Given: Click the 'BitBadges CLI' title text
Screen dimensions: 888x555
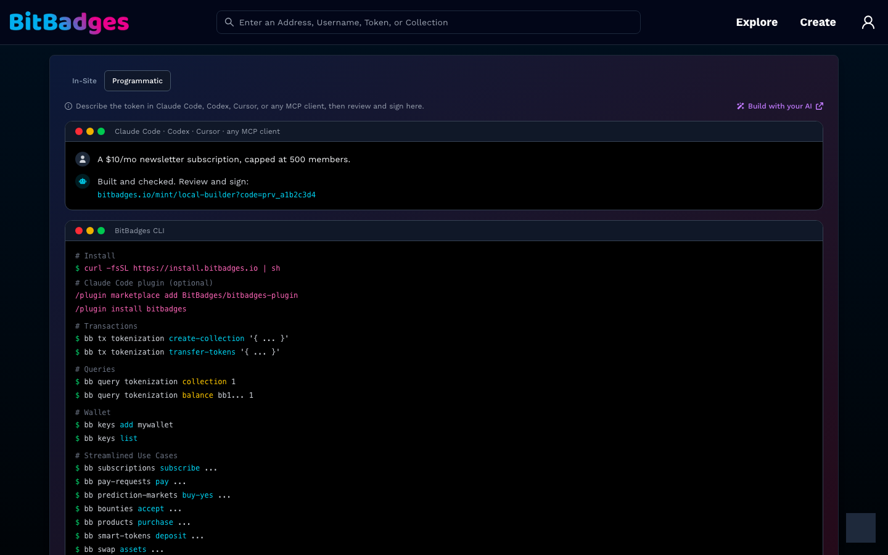Looking at the screenshot, I should 139,231.
